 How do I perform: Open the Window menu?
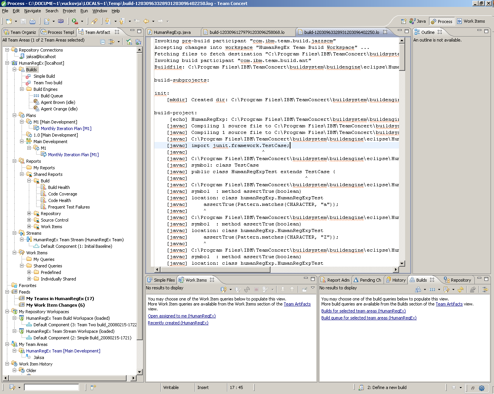(100, 11)
